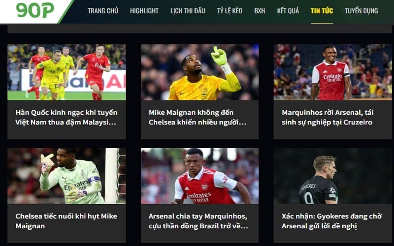The image size is (394, 246).
Task: Open the TUYỂN DỤNG page
Action: coord(361,11)
